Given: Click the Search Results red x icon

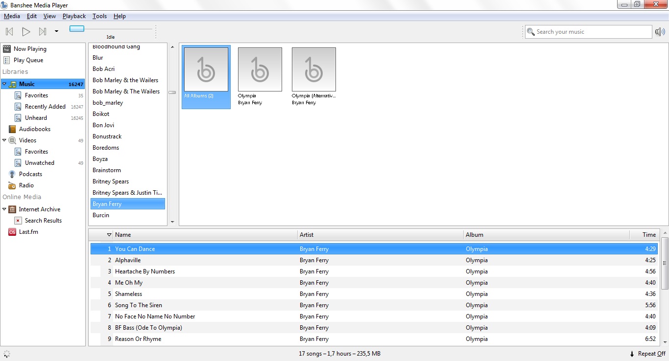Looking at the screenshot, I should [18, 221].
